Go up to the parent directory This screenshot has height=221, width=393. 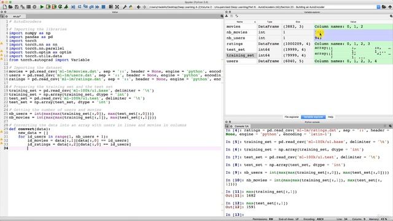pos(390,7)
